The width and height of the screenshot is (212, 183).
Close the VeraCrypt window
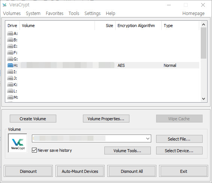(x=203, y=5)
